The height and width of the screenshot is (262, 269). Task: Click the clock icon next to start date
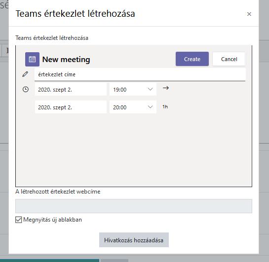click(x=26, y=89)
